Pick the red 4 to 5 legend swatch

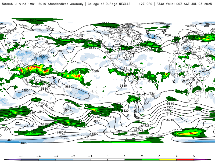click(x=185, y=160)
